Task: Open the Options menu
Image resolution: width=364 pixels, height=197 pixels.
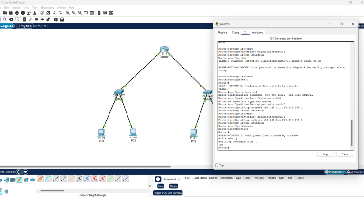Action: tap(16, 8)
